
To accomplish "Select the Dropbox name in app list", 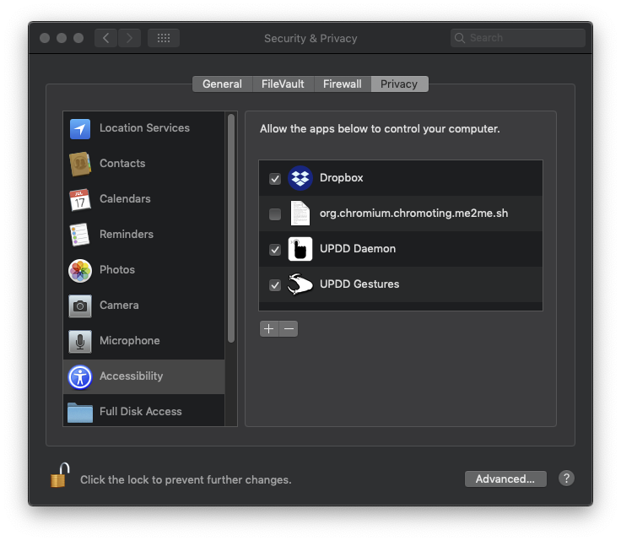I will tap(342, 178).
